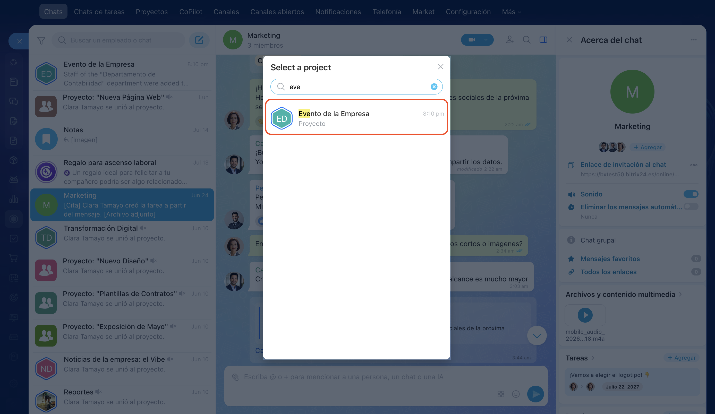Close the Acerca del chat panel

(x=569, y=40)
